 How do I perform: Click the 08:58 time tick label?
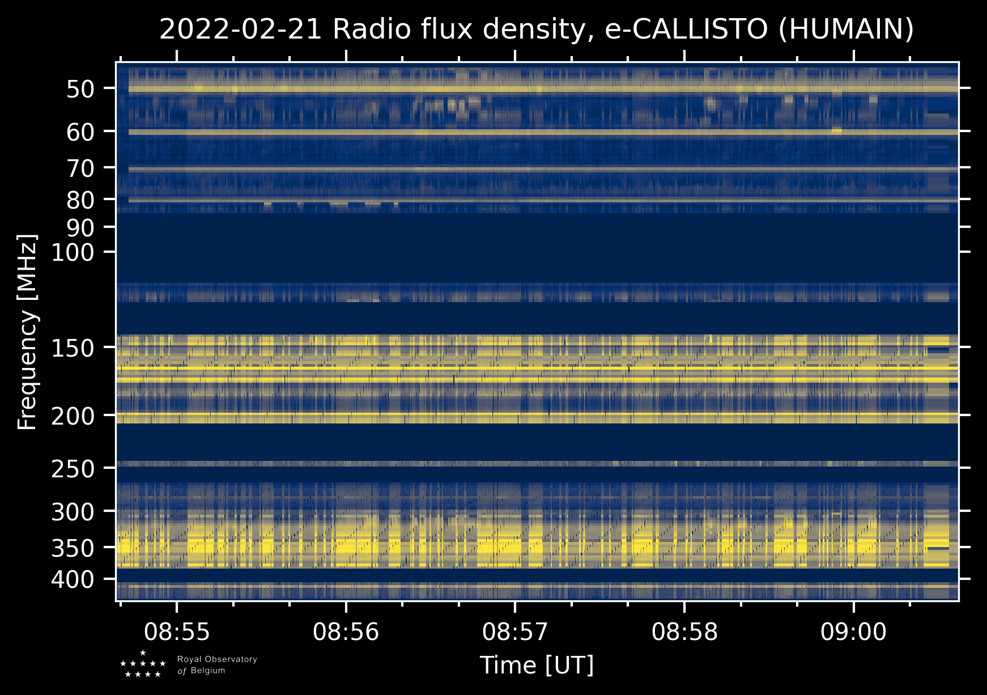pyautogui.click(x=684, y=632)
